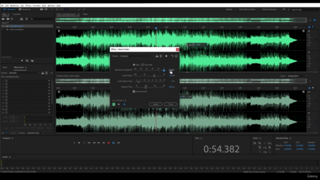
Task: Switch to Mixer tab
Action: click(x=85, y=14)
